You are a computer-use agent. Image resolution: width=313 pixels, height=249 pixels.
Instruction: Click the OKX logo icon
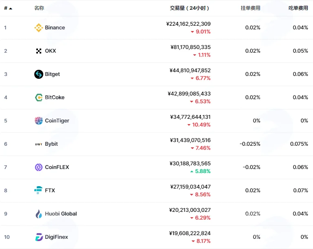tap(38, 51)
